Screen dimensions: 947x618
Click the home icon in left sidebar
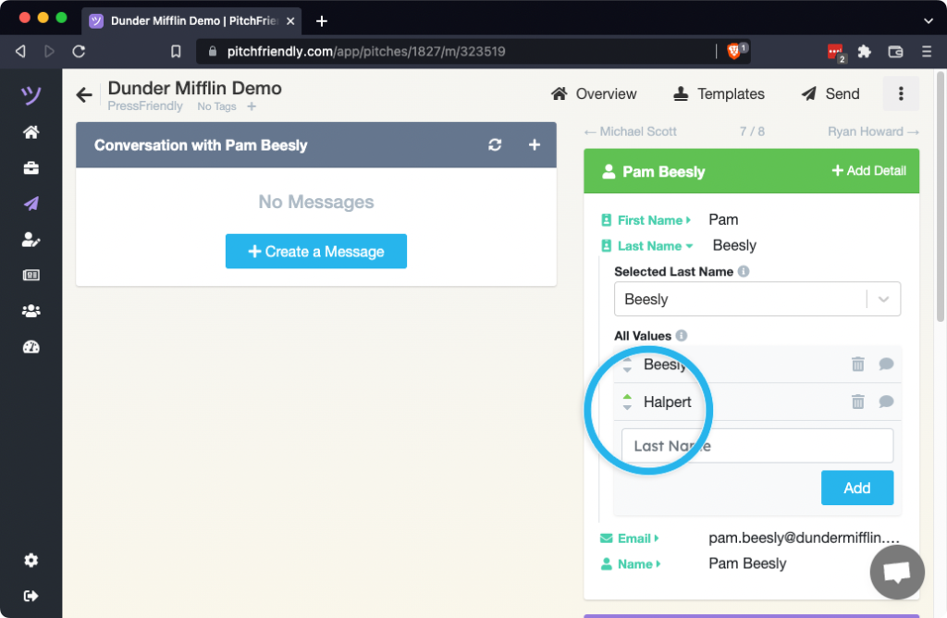pos(31,132)
